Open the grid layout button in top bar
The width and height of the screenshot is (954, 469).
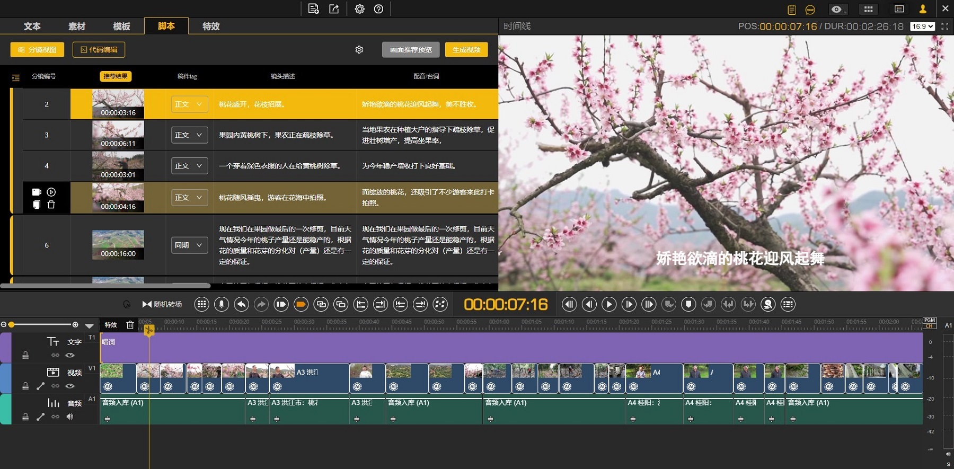[x=868, y=9]
